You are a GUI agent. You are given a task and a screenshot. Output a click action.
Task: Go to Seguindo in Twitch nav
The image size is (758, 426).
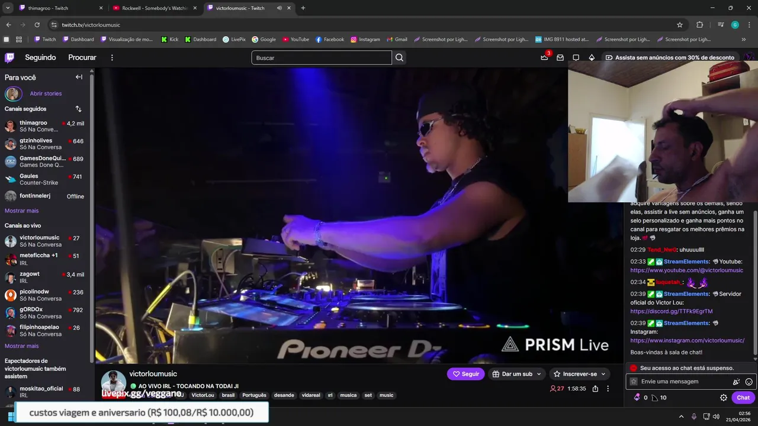[40, 57]
